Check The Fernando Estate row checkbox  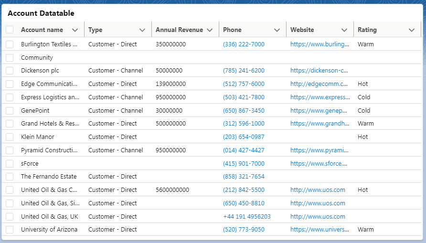10,177
